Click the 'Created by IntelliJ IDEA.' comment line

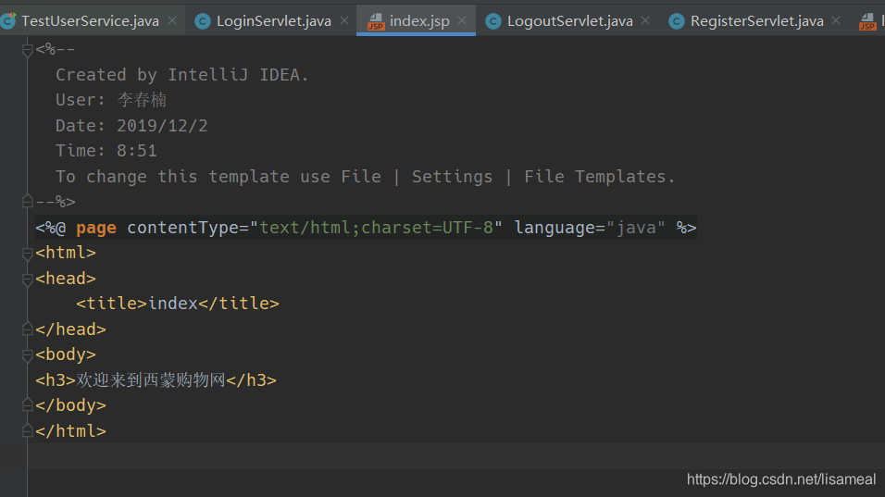(182, 75)
